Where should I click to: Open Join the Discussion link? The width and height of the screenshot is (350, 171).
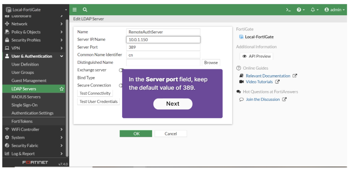coord(263,100)
